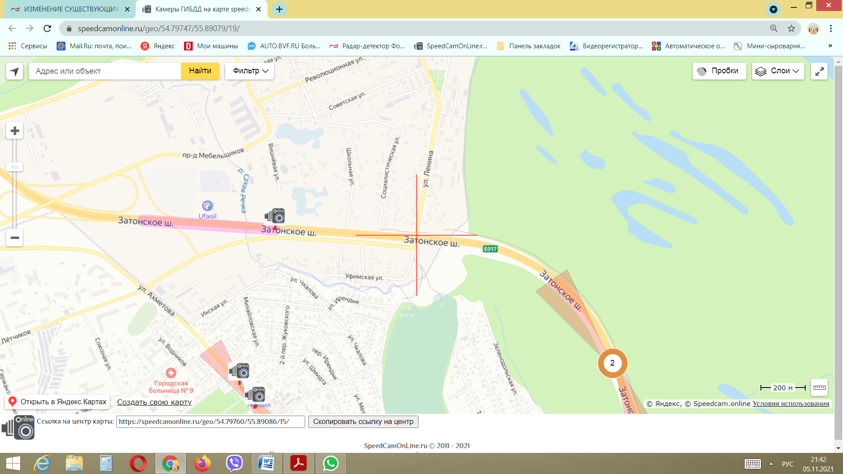Expand the Фильтр dropdown
This screenshot has height=474, width=843.
pos(250,71)
